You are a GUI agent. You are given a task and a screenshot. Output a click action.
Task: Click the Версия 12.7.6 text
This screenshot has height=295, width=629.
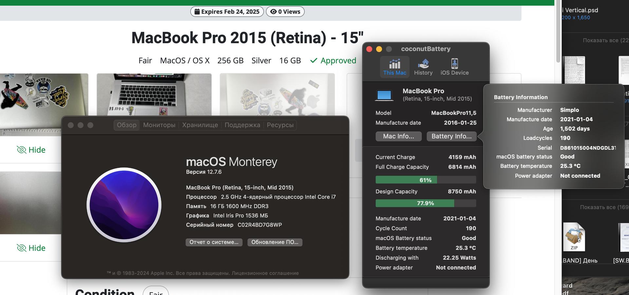pos(204,172)
